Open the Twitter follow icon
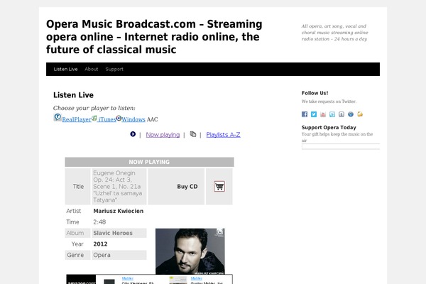 pos(314,114)
